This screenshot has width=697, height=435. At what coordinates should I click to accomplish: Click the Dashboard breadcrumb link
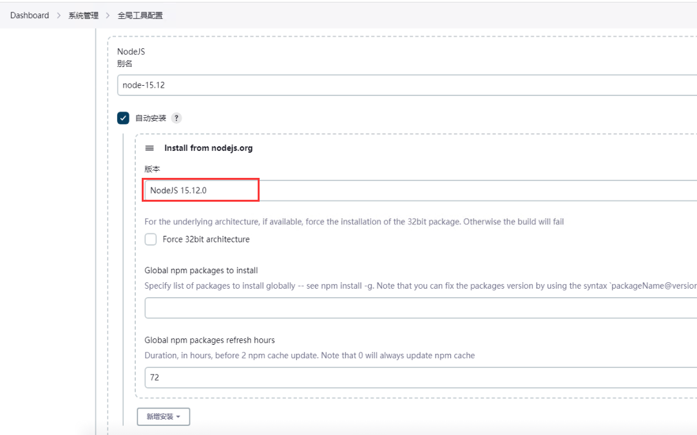pos(30,15)
